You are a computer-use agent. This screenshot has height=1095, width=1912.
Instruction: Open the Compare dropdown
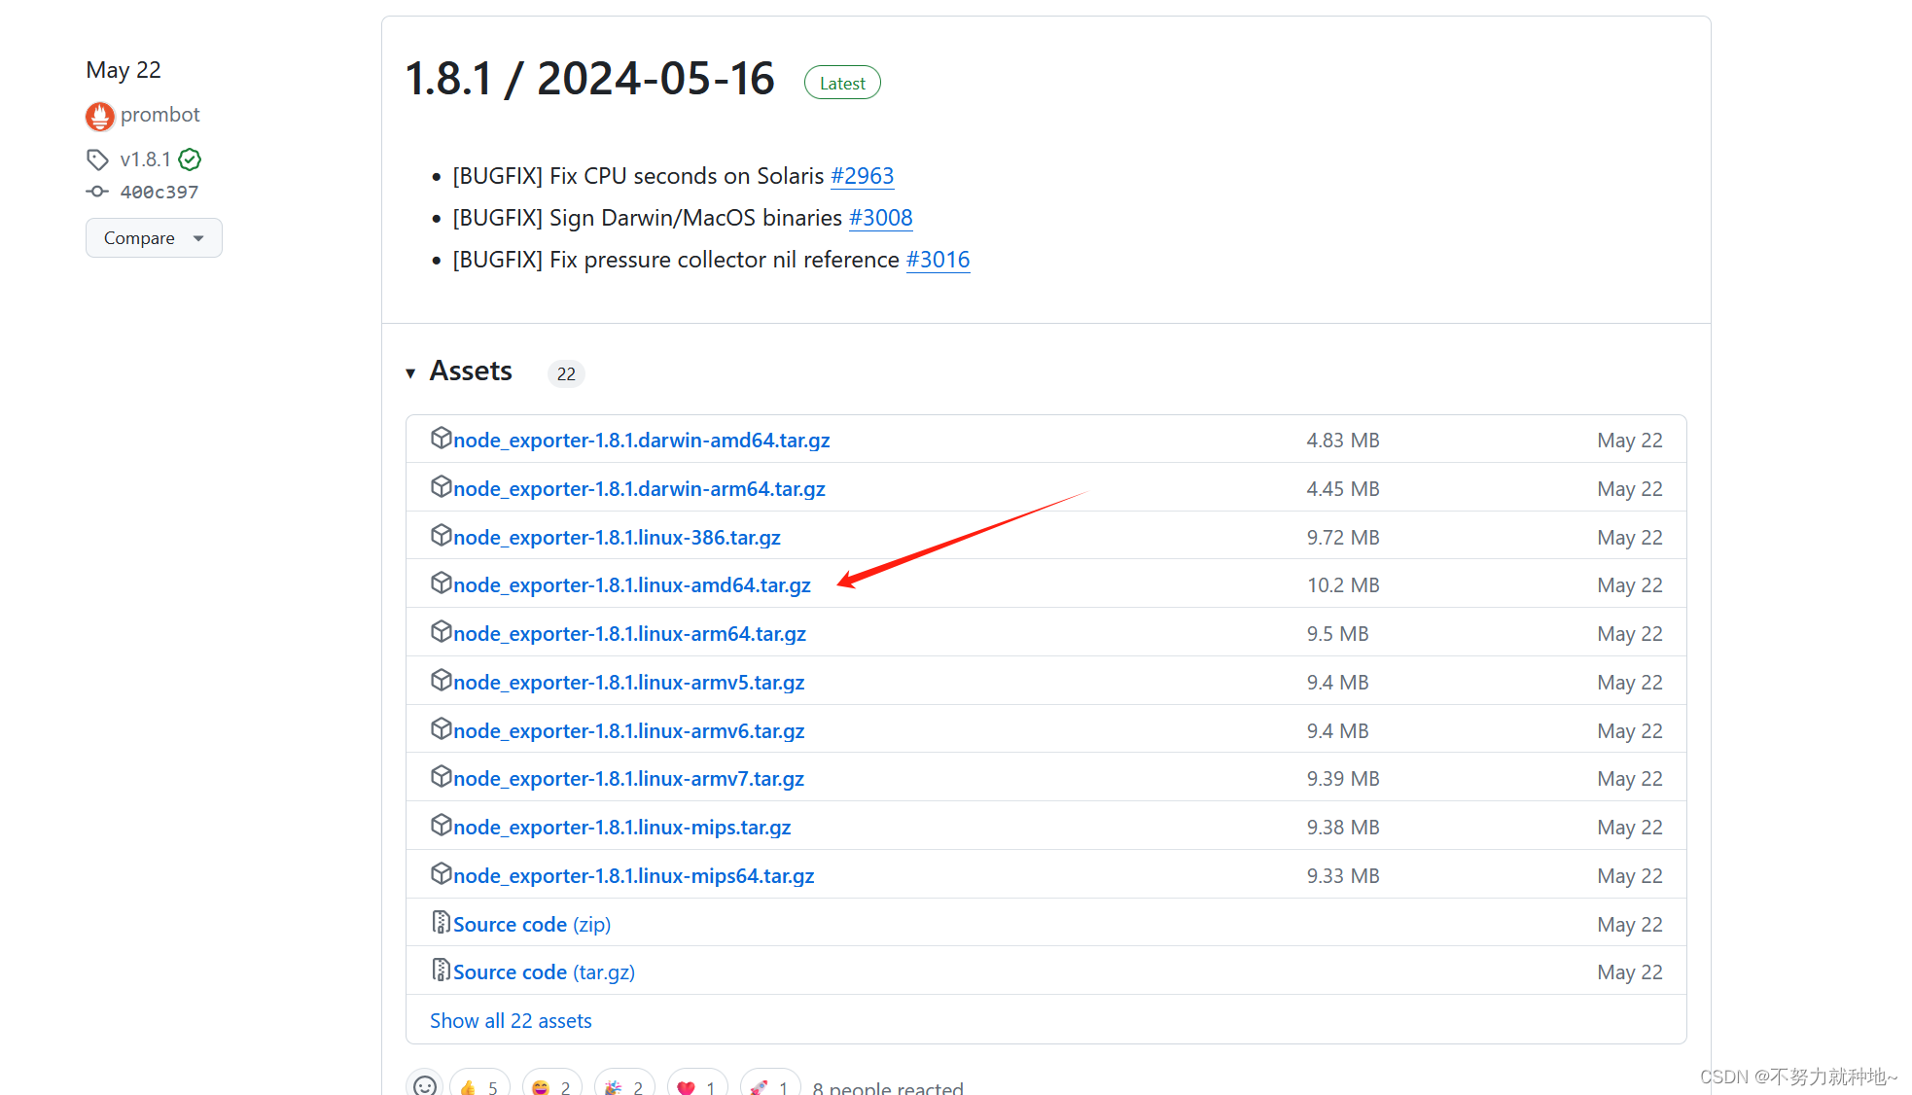(x=154, y=238)
